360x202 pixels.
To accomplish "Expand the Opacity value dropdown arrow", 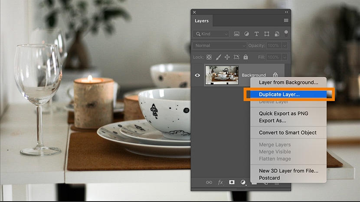I will [x=285, y=45].
